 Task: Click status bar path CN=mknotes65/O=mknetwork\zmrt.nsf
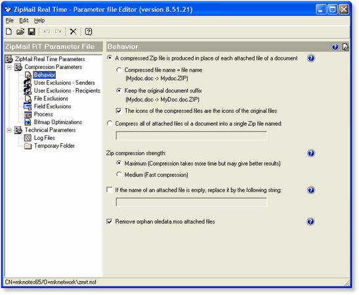(x=51, y=282)
